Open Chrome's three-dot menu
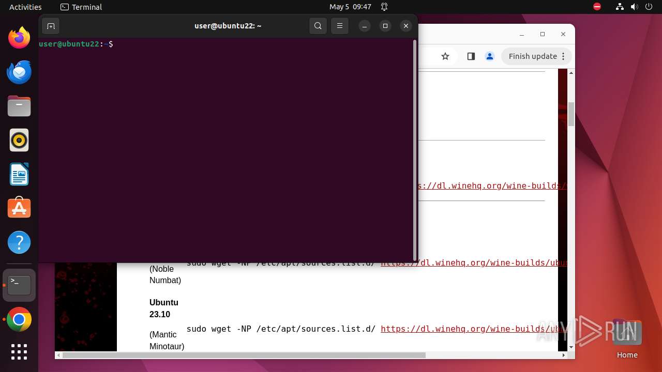Screen dimensions: 662x372 [564, 56]
